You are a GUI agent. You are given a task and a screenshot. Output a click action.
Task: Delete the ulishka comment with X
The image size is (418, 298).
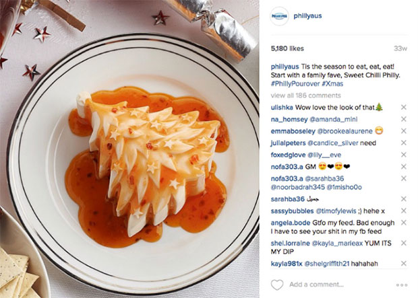(x=404, y=107)
